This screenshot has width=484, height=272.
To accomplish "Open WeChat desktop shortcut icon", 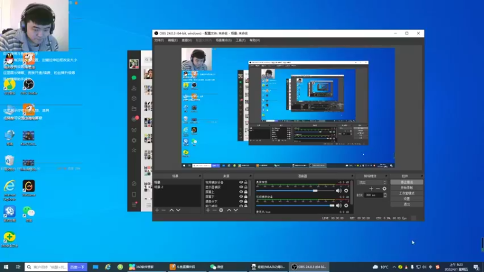I will tap(28, 214).
